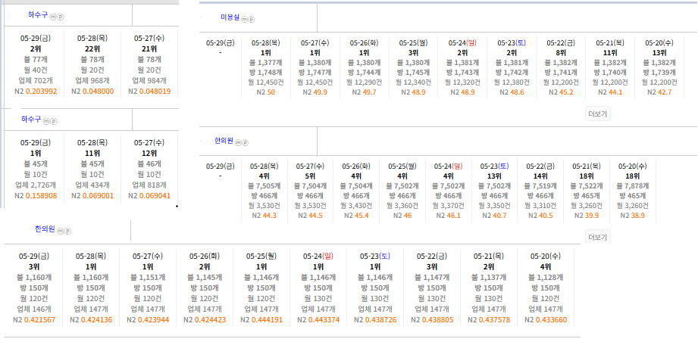Select the N2 value 0.069041
This screenshot has height=339, width=698.
pos(155,196)
